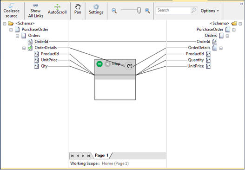Select source Qty field label
The height and width of the screenshot is (170, 245).
(44, 66)
